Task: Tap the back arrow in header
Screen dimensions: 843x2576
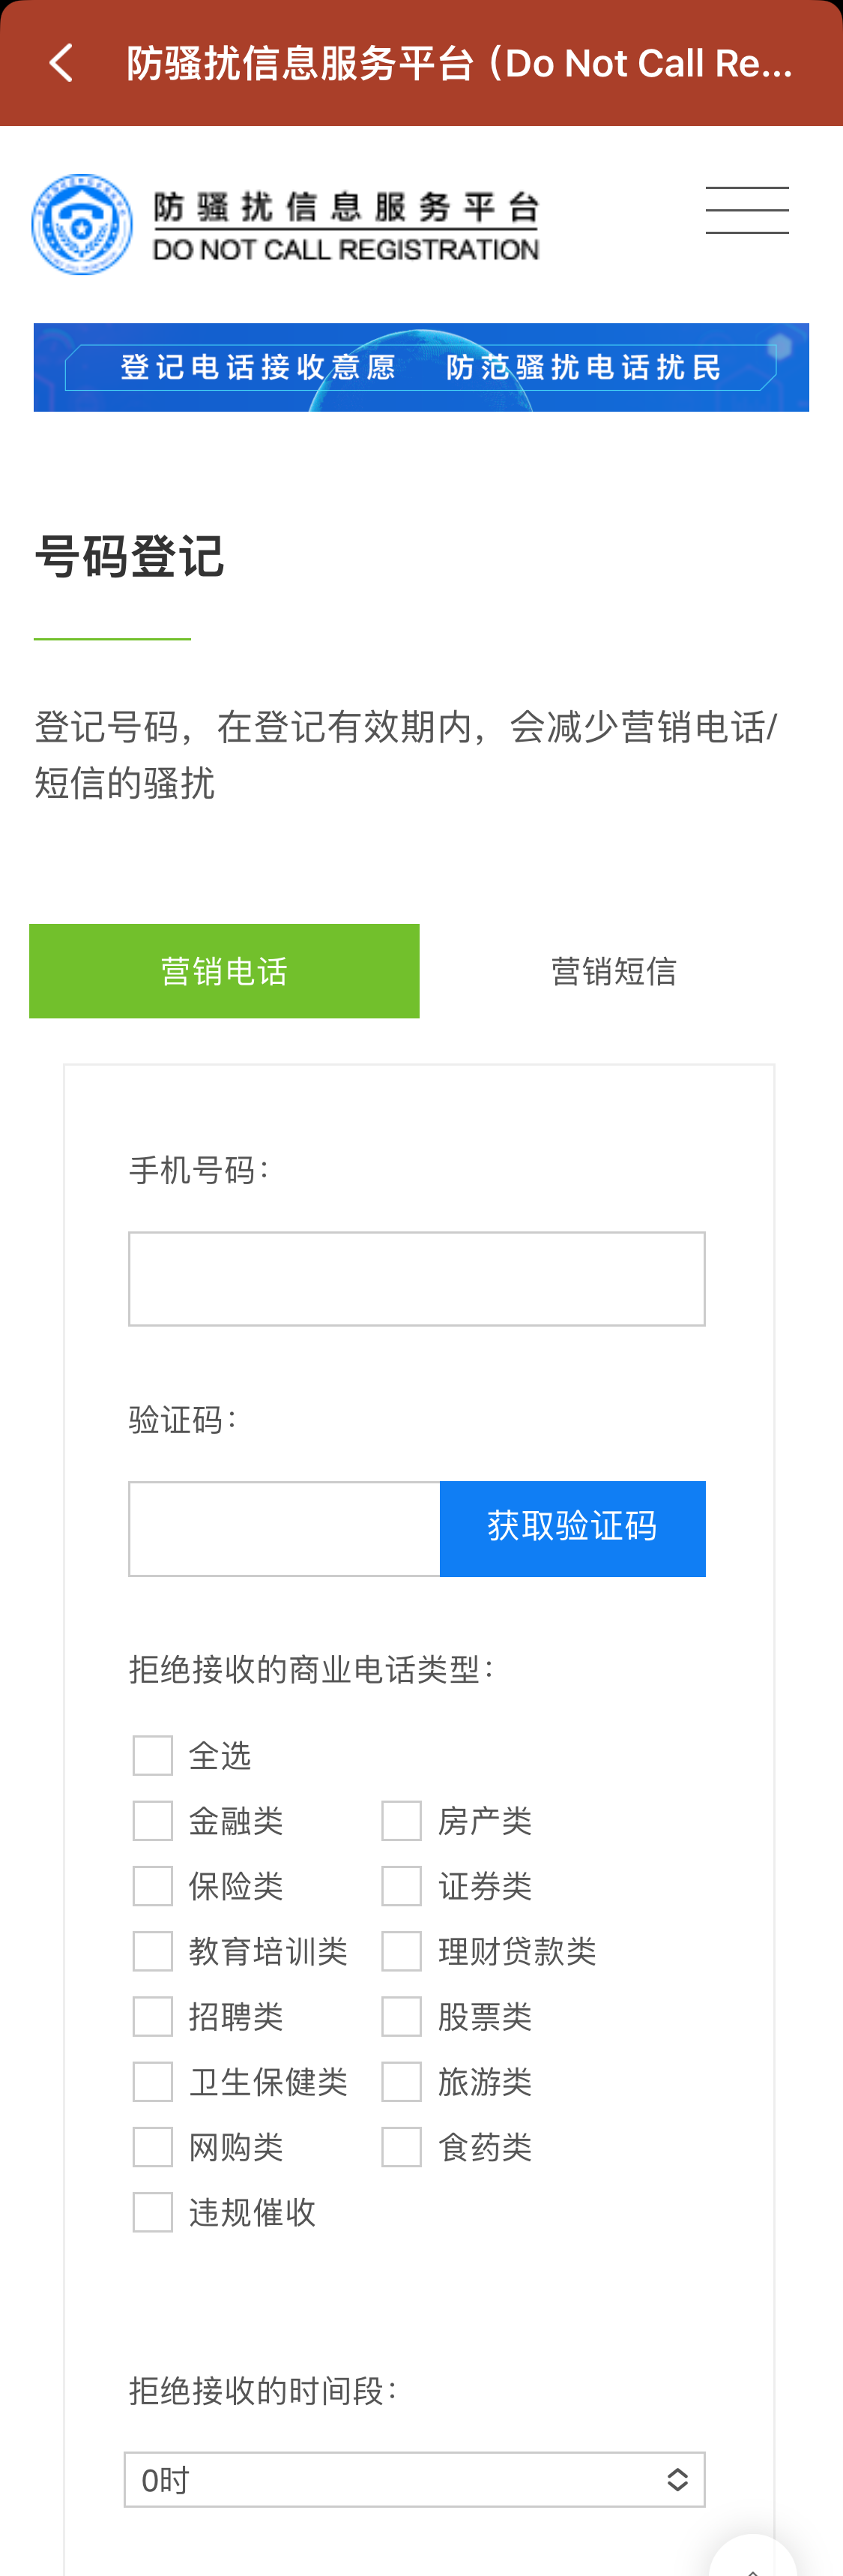Action: 61,63
